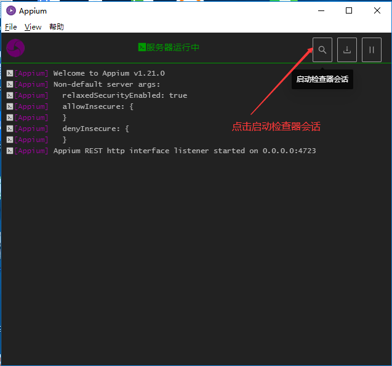This screenshot has height=366, width=392.
Task: Download the raw server logs
Action: pos(346,50)
